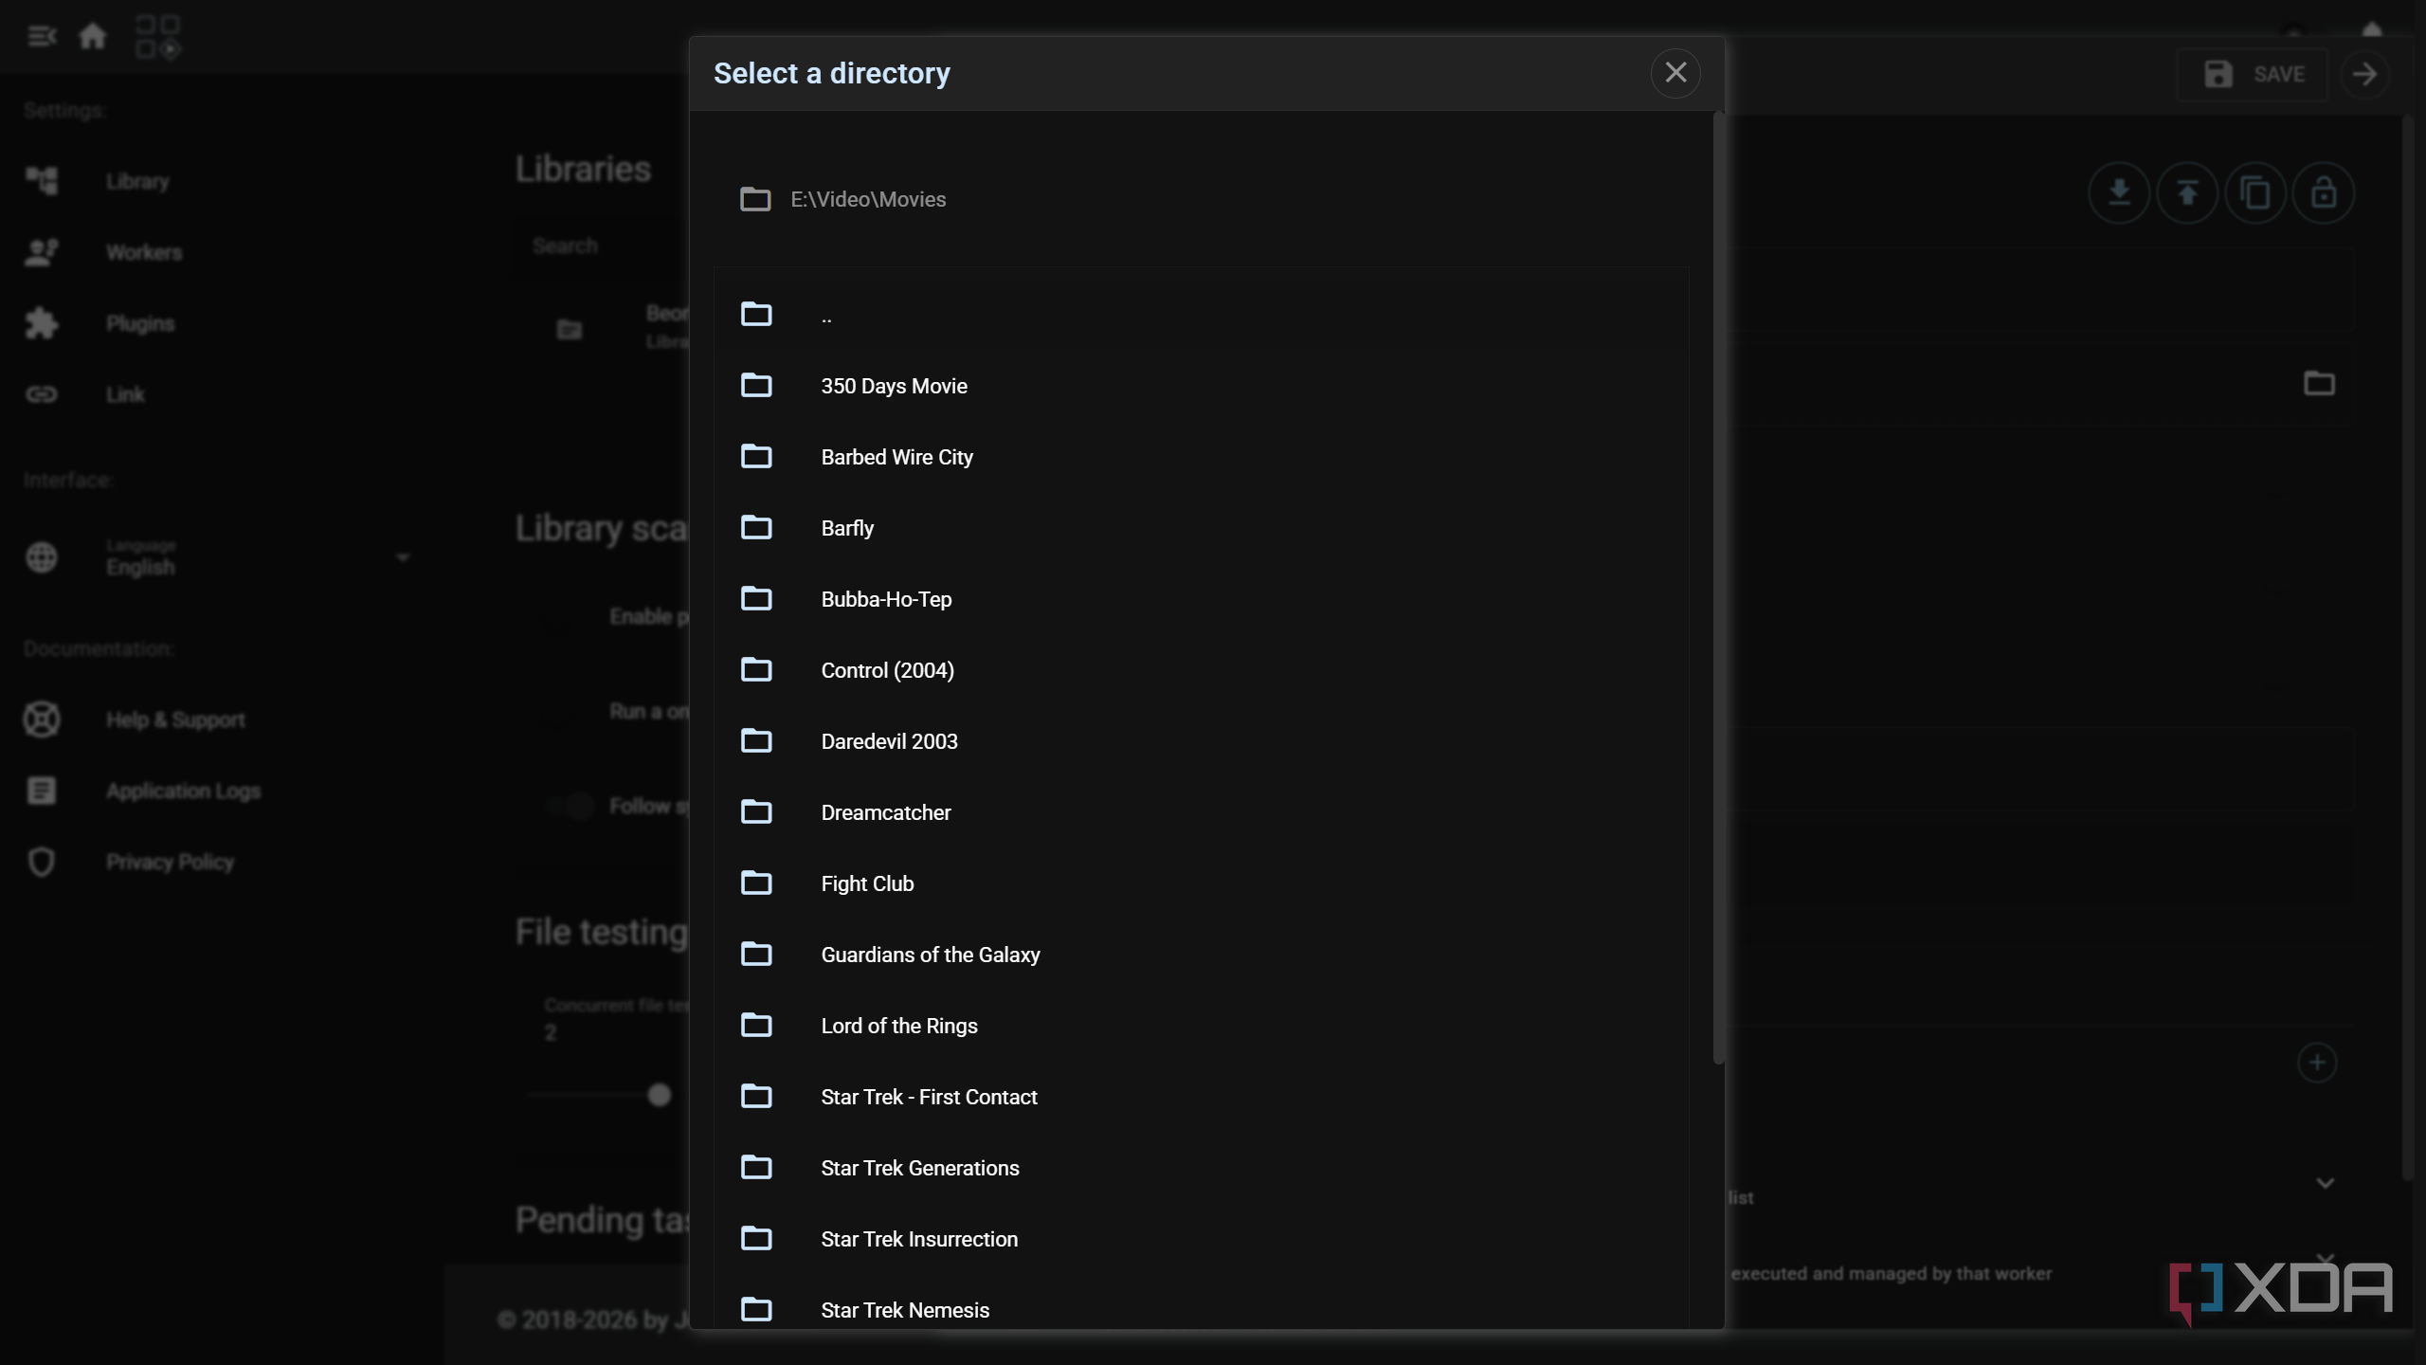Click the folder browse icon in library panel

[2319, 383]
